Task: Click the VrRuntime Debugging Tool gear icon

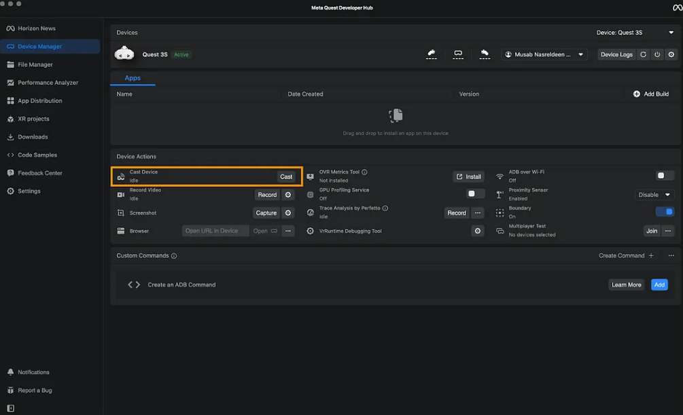Action: tap(478, 231)
